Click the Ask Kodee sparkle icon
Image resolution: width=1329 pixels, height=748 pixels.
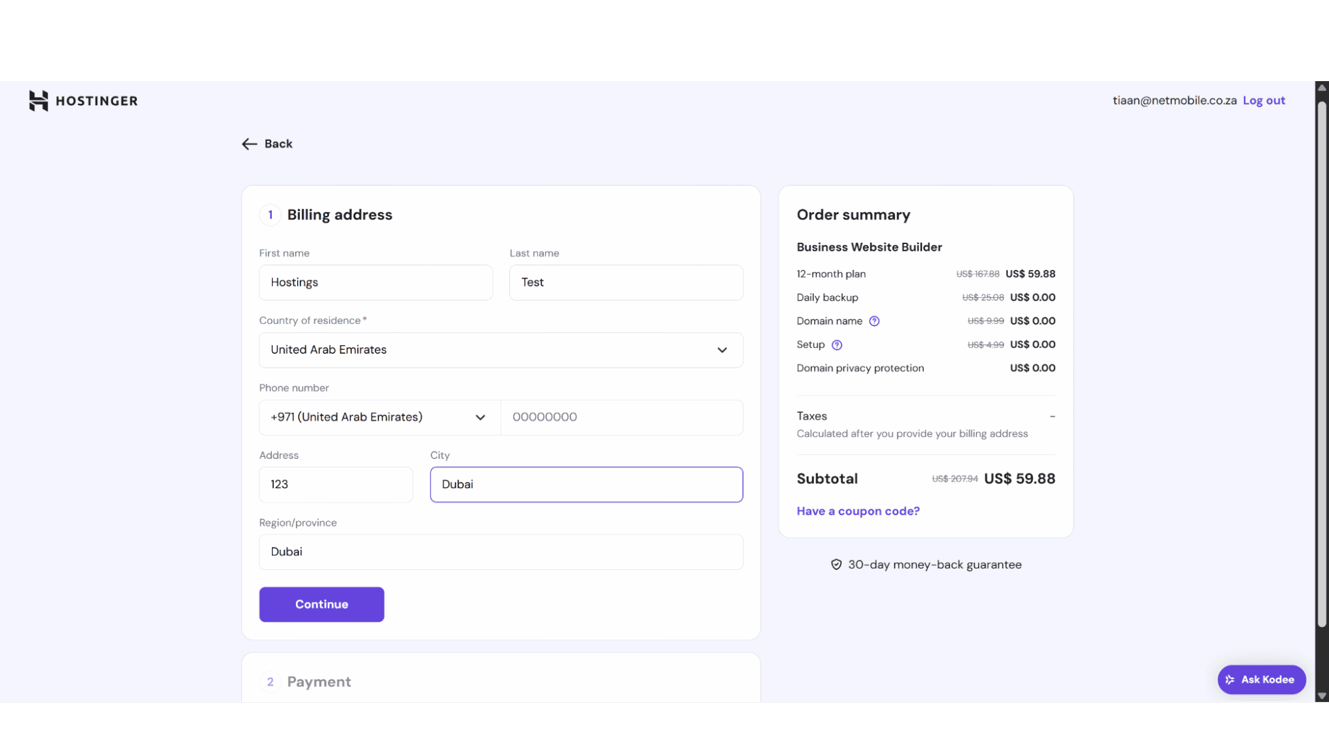click(1230, 680)
